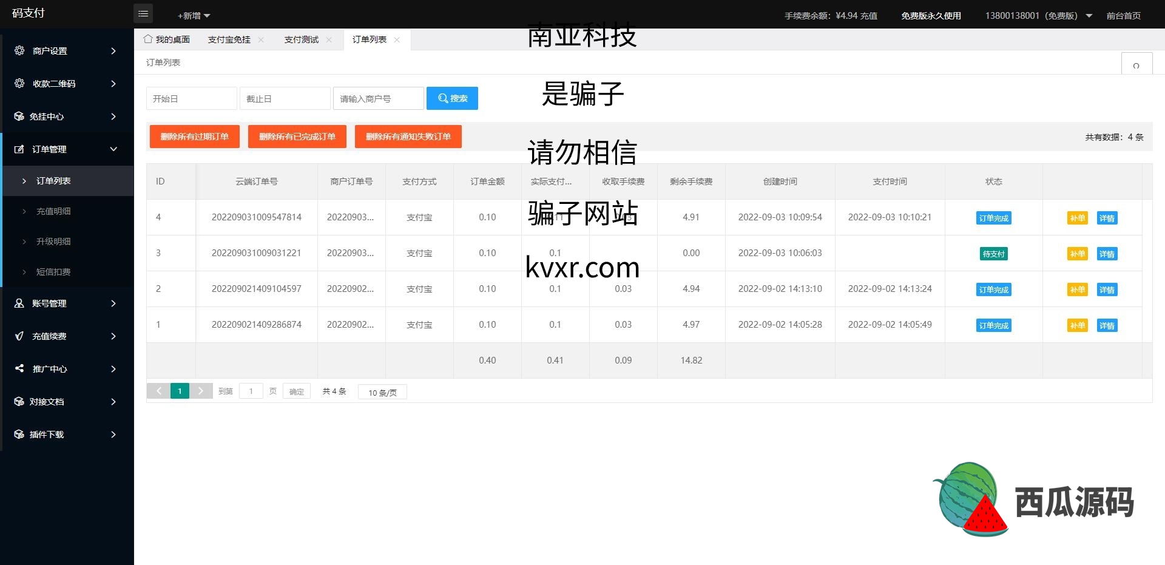
Task: Click the 对接文档 cube icon
Action: 19,401
